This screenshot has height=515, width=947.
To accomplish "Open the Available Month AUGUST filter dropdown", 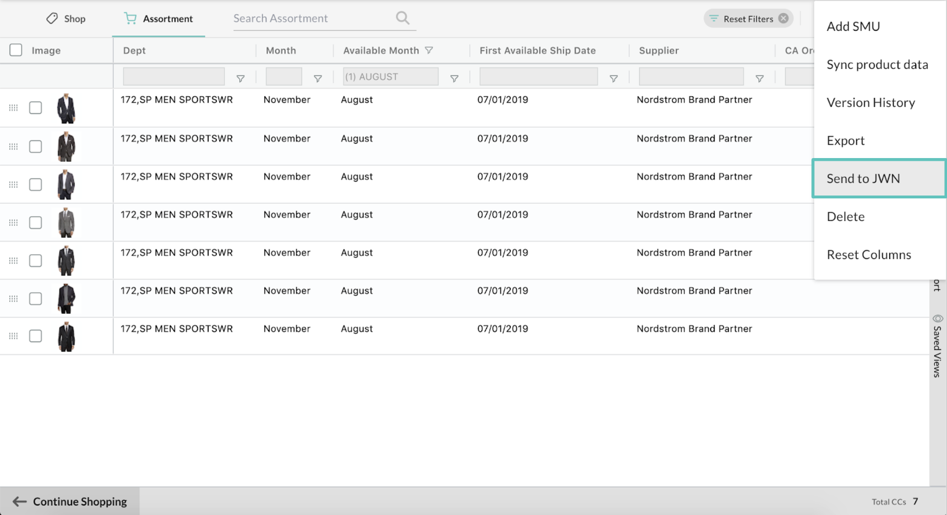I will click(x=390, y=76).
